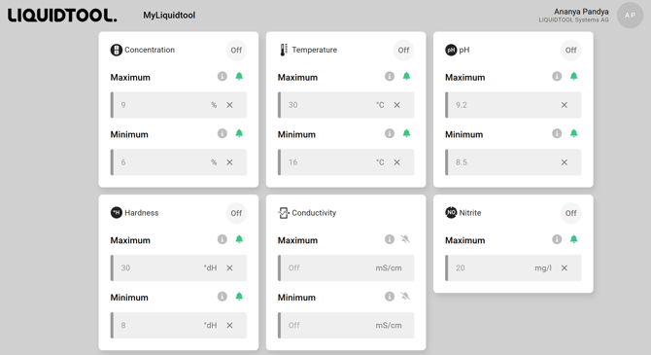Click the Concentration card icon
Viewport: 651px width, 355px height.
117,50
